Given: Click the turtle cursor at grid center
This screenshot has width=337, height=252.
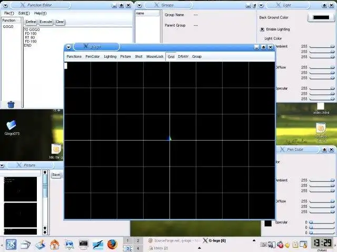Looking at the screenshot, I should 170,138.
